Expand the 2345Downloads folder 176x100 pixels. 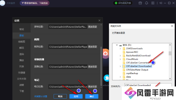[x=120, y=49]
